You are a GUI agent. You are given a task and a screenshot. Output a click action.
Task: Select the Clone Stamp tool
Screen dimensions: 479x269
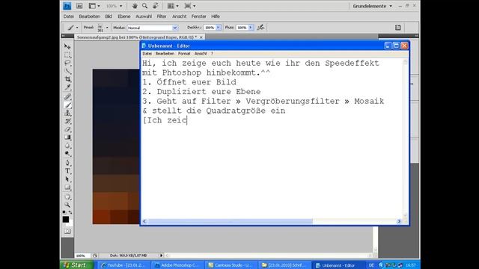click(x=67, y=113)
